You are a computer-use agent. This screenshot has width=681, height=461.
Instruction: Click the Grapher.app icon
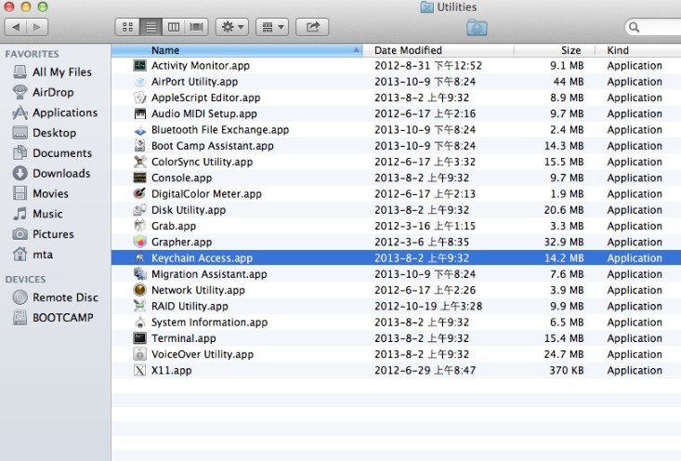pos(140,242)
